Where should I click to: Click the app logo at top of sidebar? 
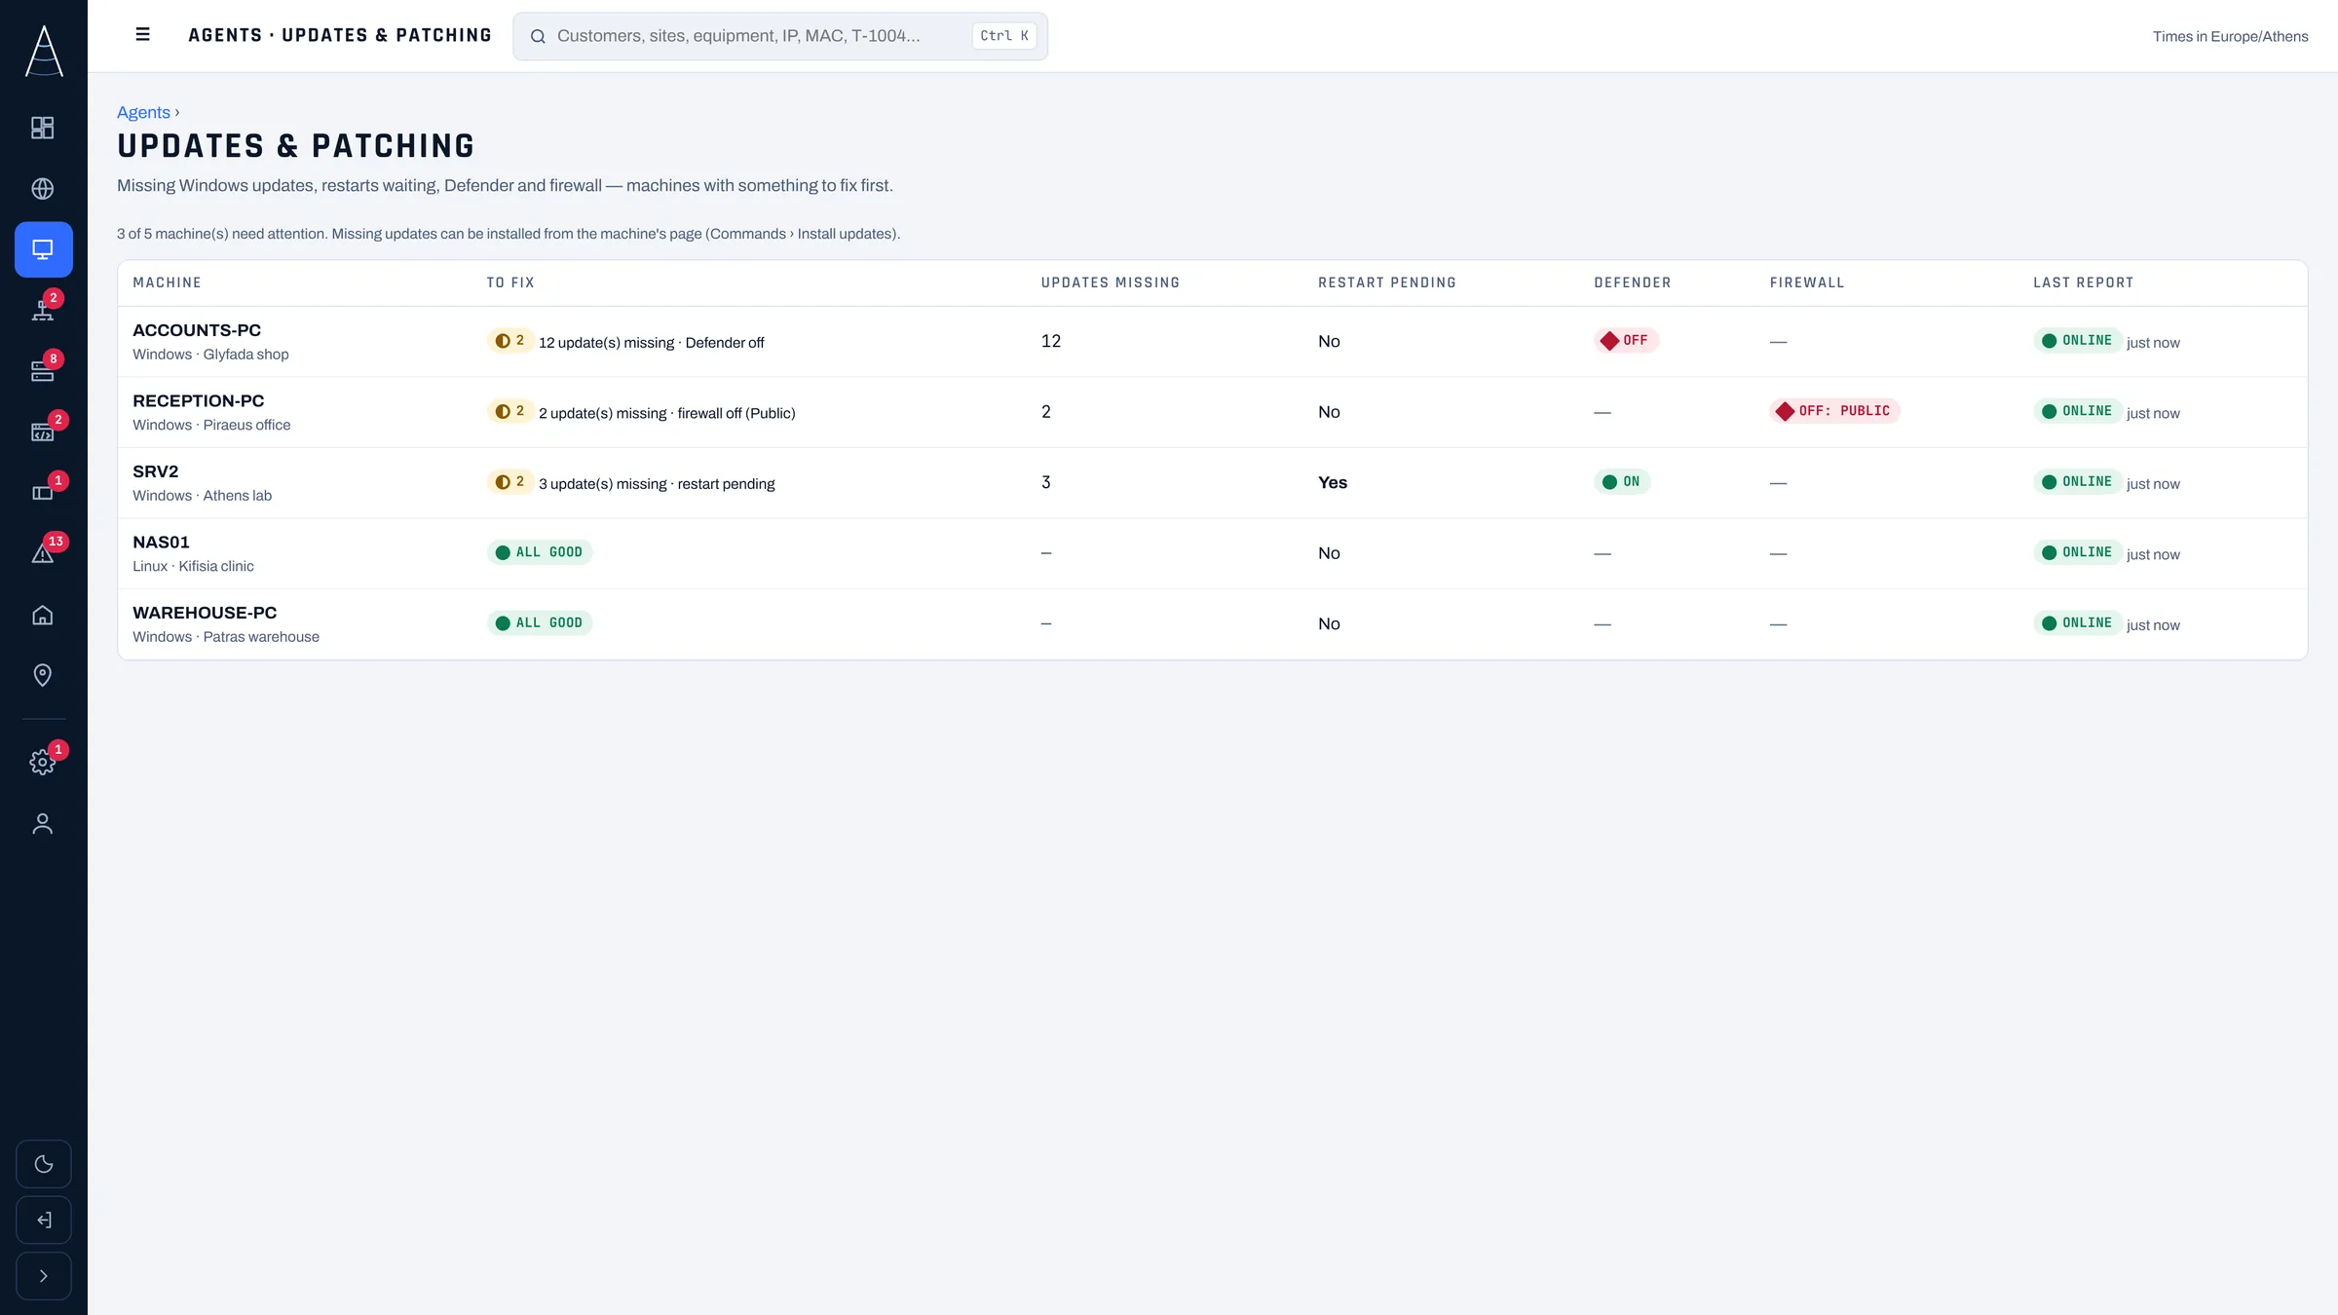(x=44, y=51)
